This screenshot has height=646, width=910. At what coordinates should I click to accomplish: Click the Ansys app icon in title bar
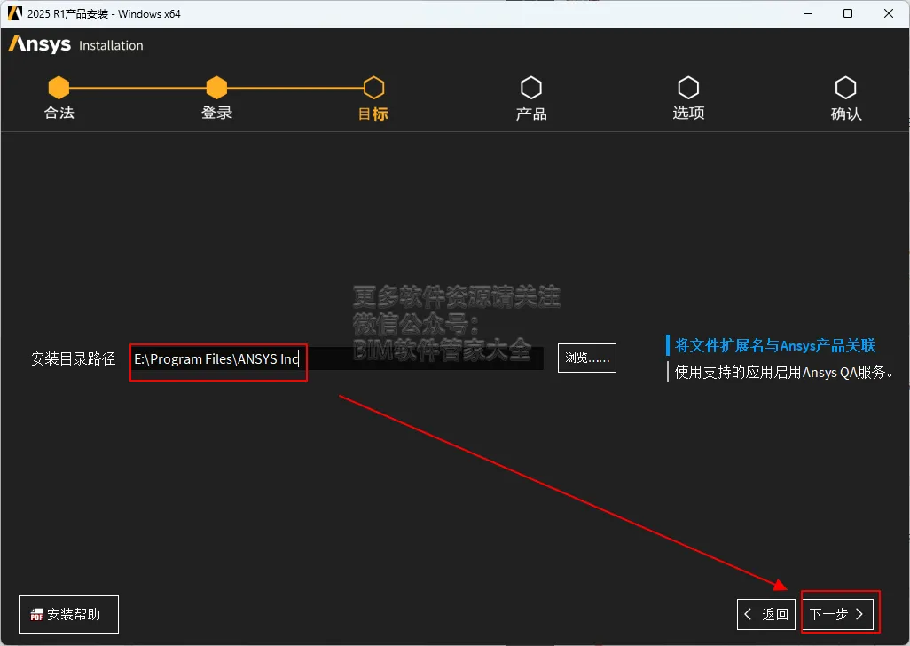[x=14, y=13]
